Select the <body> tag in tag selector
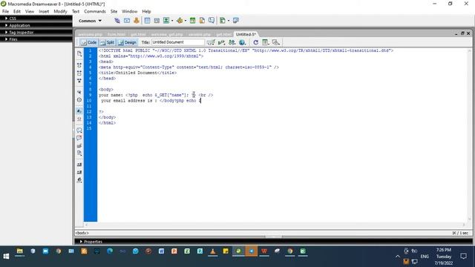 click(82, 233)
